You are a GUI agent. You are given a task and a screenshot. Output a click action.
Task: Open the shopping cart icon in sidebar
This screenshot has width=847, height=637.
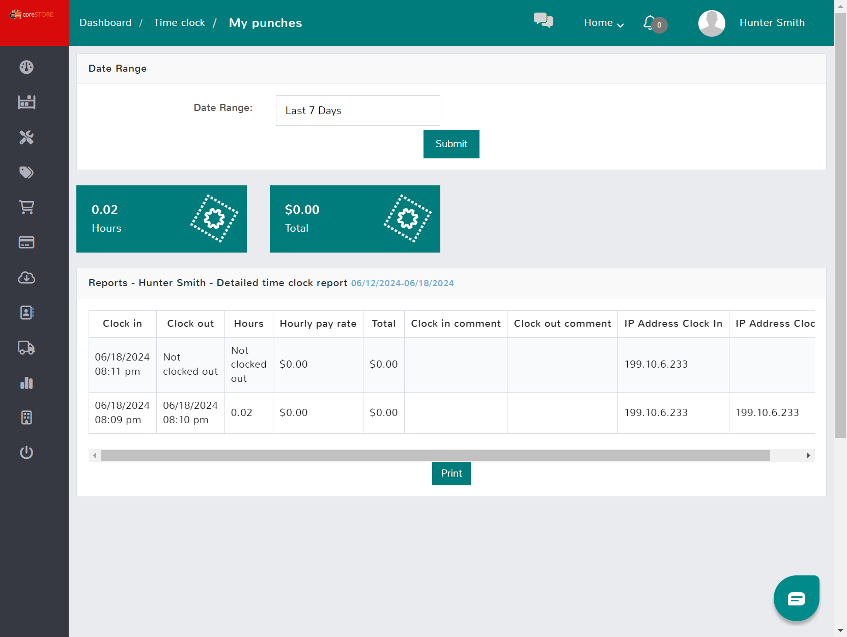(x=26, y=207)
